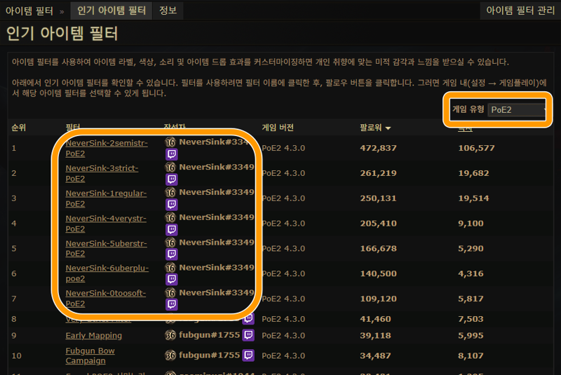Viewport: 561px width, 375px height.
Task: Open the NeverSink-3strict-PoE2 filter link
Action: [102, 173]
